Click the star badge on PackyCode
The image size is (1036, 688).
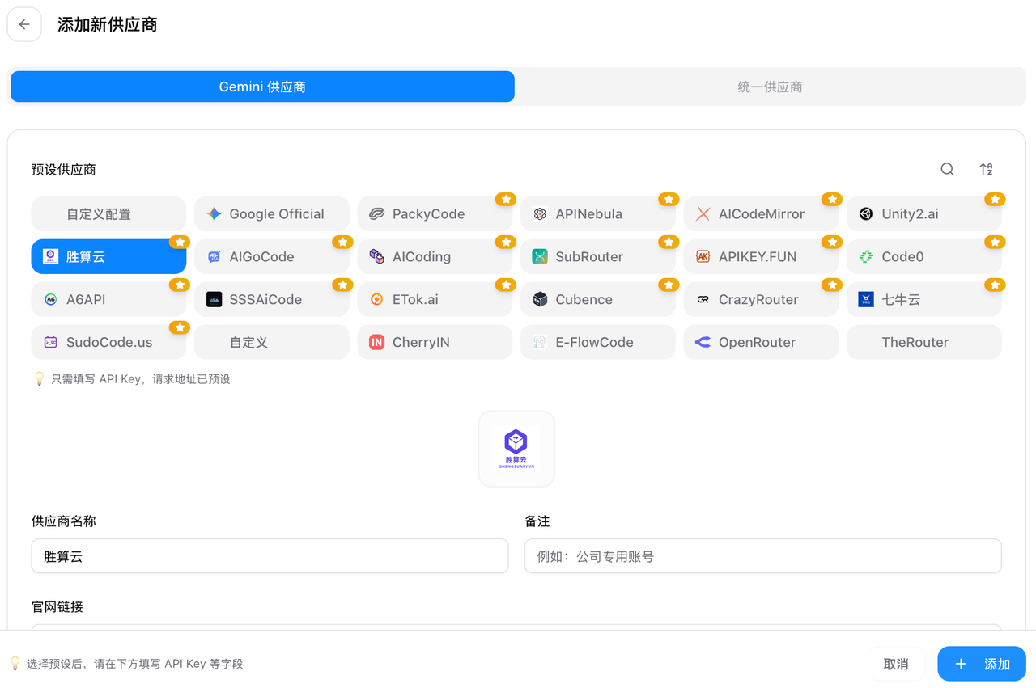pyautogui.click(x=506, y=199)
